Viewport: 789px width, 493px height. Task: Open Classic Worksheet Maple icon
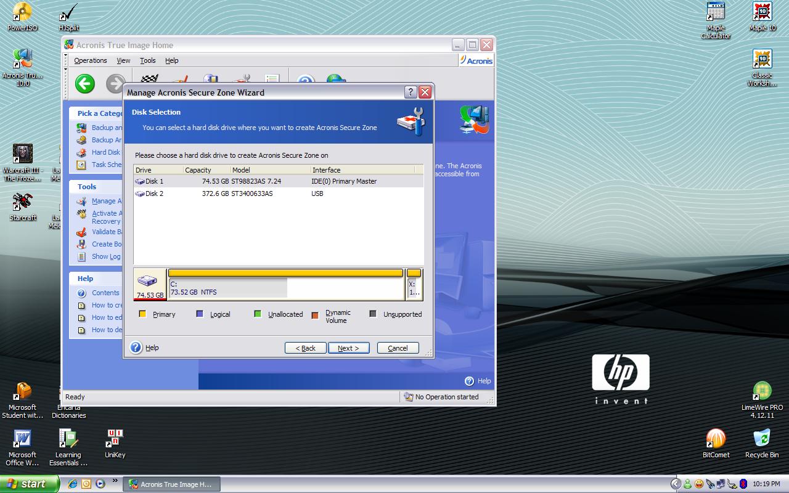[762, 68]
